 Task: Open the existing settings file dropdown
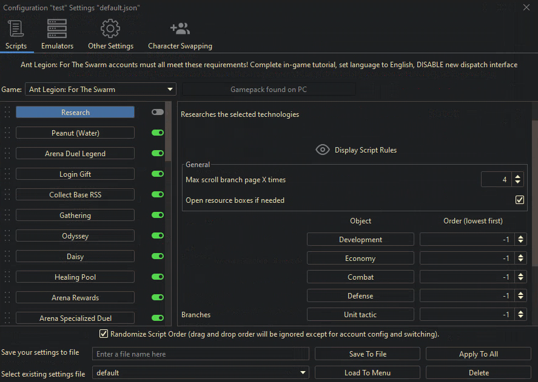point(303,373)
